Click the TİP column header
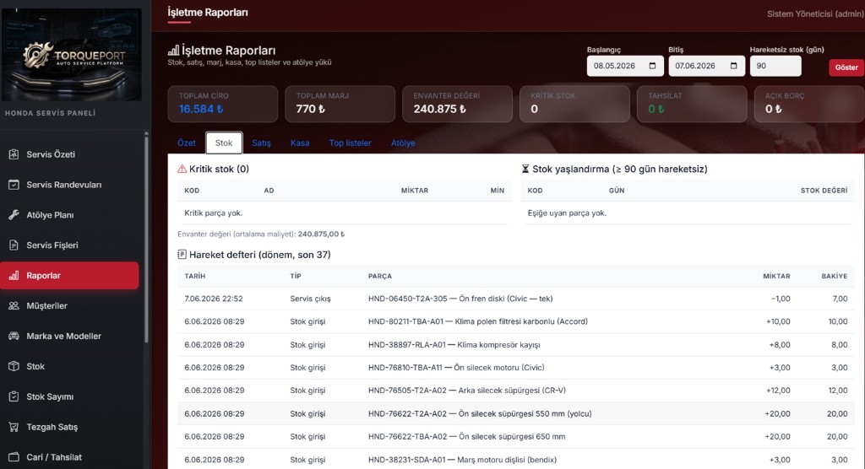Image resolution: width=865 pixels, height=469 pixels. (296, 276)
